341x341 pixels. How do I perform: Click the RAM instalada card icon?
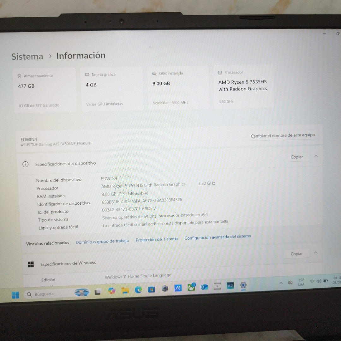tap(154, 74)
